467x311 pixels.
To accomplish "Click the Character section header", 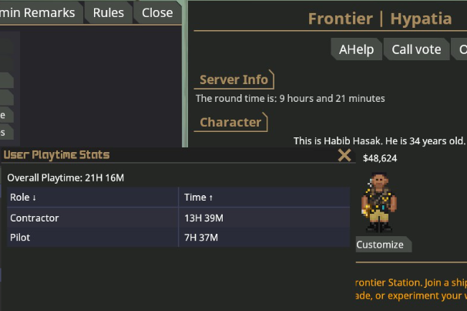I will tap(231, 122).
